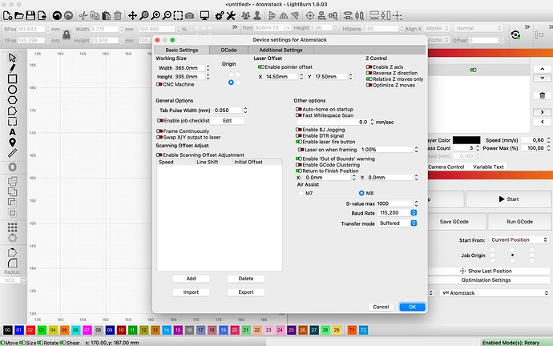This screenshot has width=553, height=346.
Task: Toggle Enable Z axis option
Action: tap(369, 66)
